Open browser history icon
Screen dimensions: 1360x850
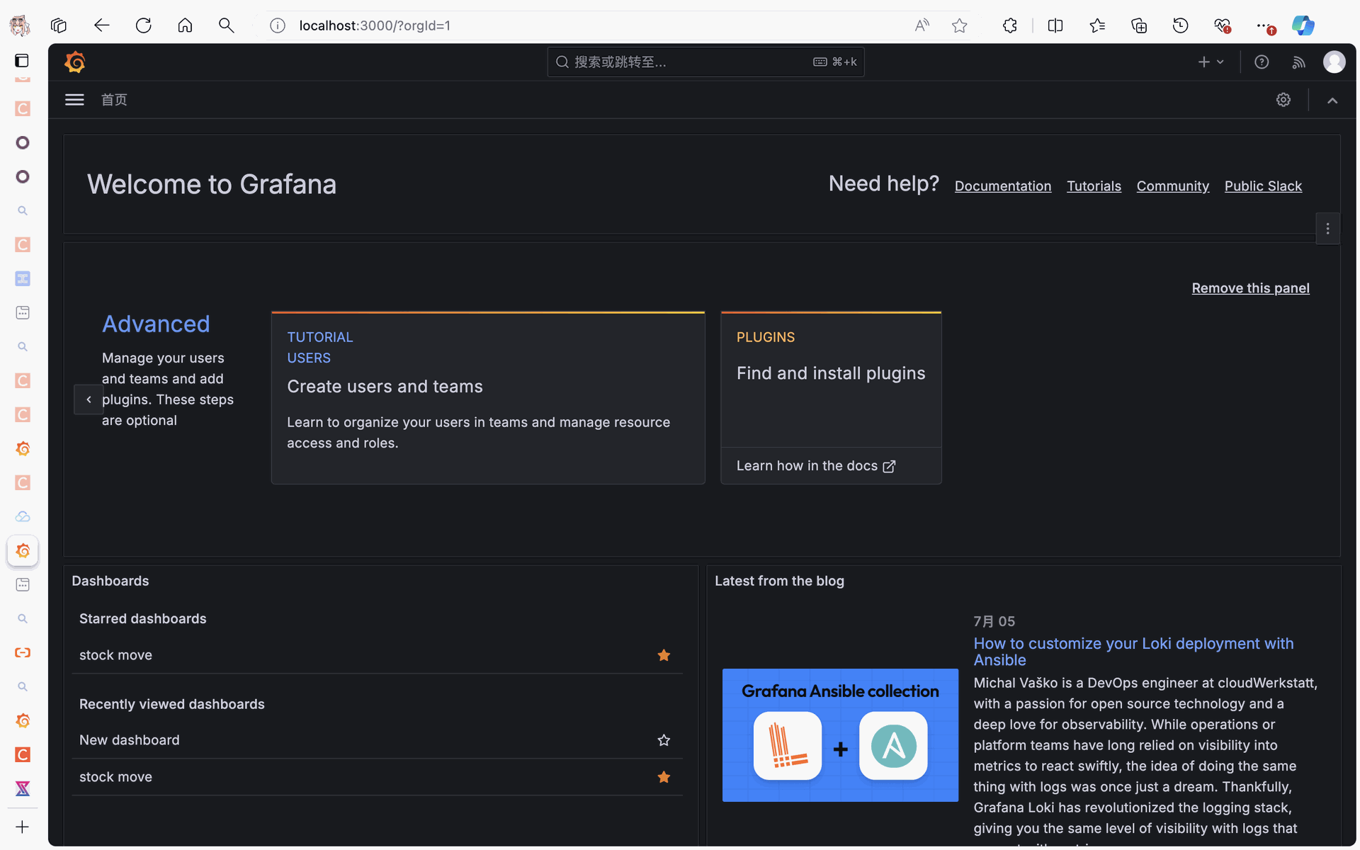click(1180, 25)
